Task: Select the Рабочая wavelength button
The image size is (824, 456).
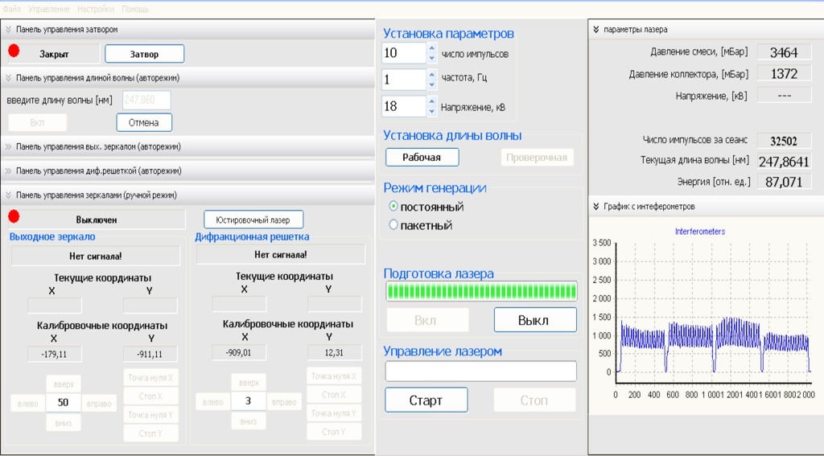Action: coord(422,158)
